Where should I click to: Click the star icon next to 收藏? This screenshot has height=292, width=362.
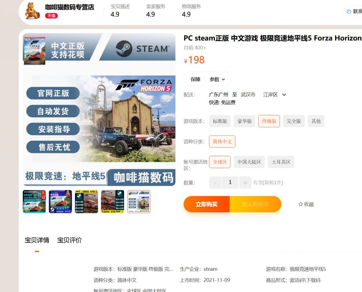[300, 204]
